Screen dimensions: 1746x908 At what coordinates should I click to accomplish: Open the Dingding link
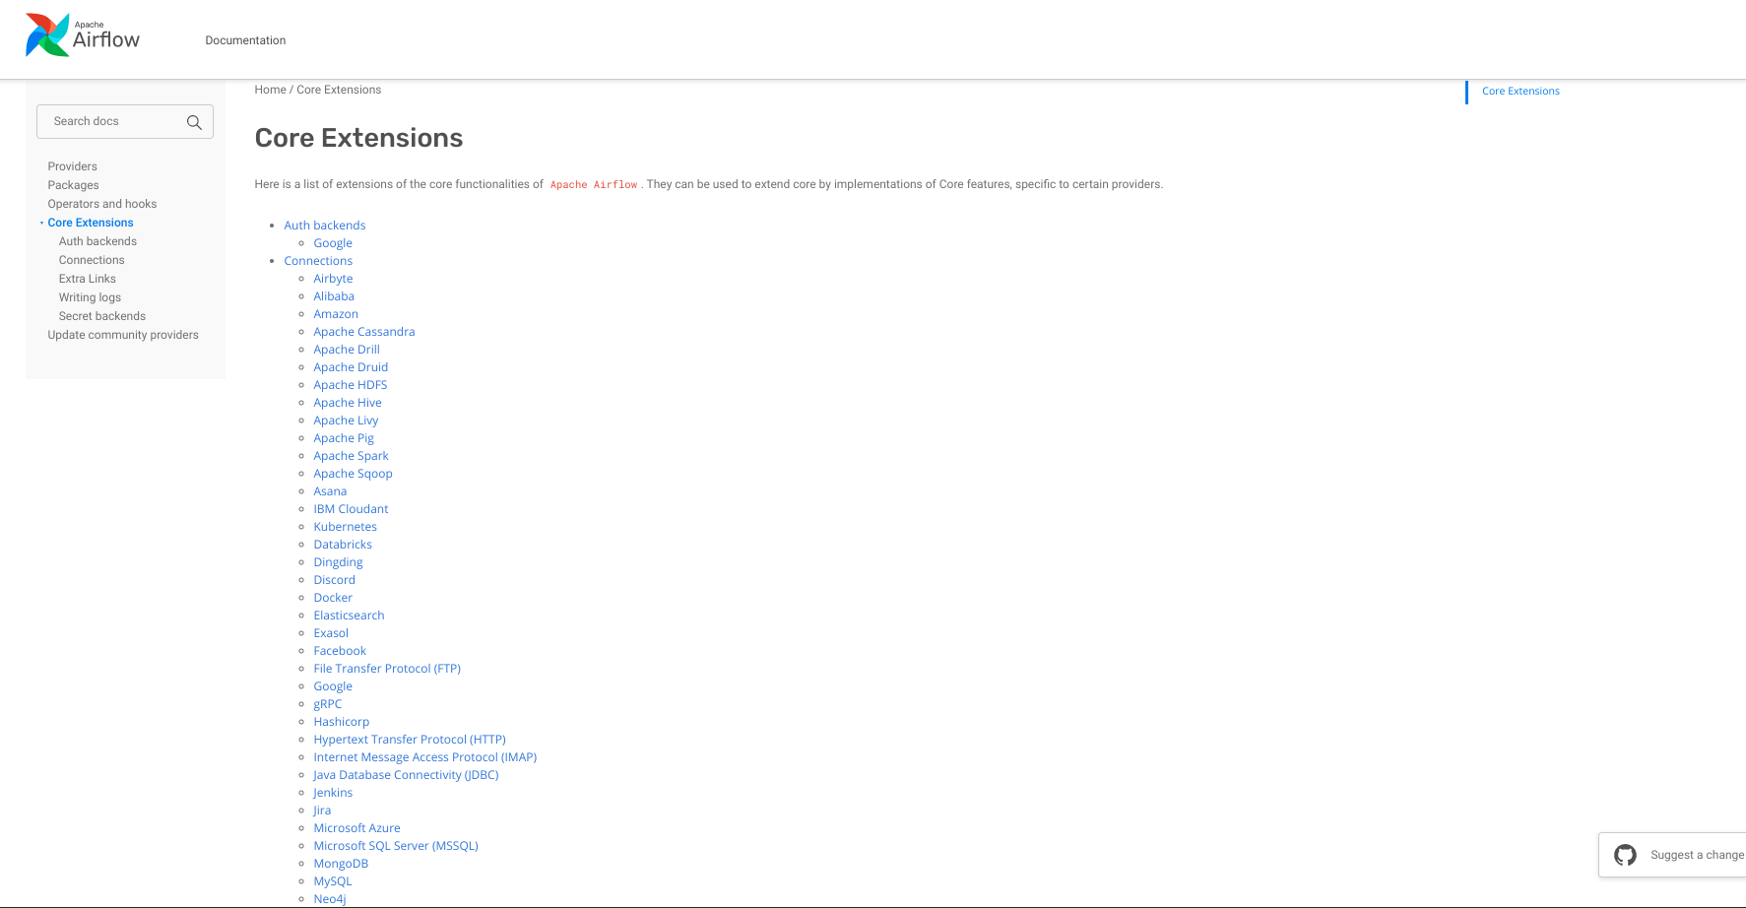pyautogui.click(x=338, y=562)
